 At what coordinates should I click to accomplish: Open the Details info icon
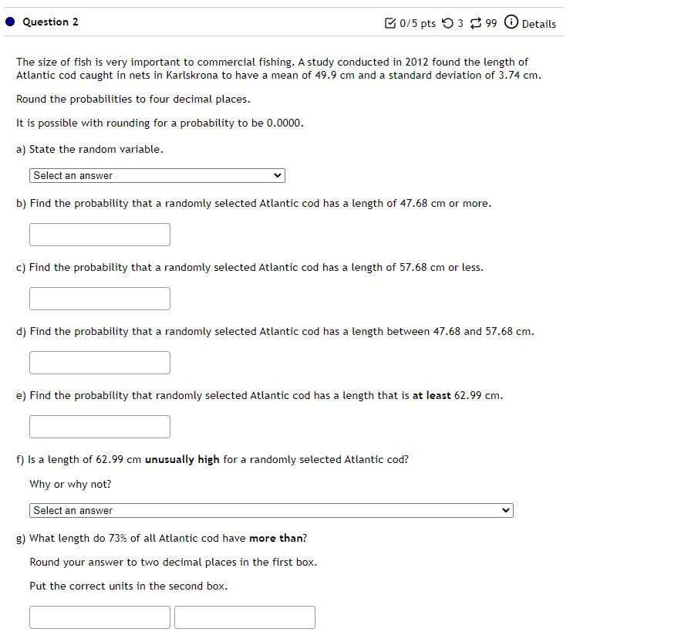pyautogui.click(x=510, y=23)
